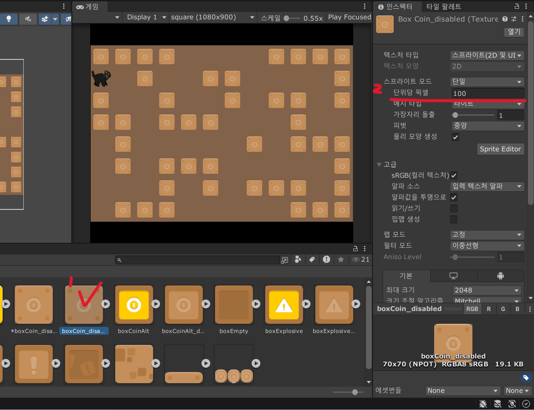Image resolution: width=534 pixels, height=410 pixels.
Task: Show only G channel in preview
Action: click(503, 309)
